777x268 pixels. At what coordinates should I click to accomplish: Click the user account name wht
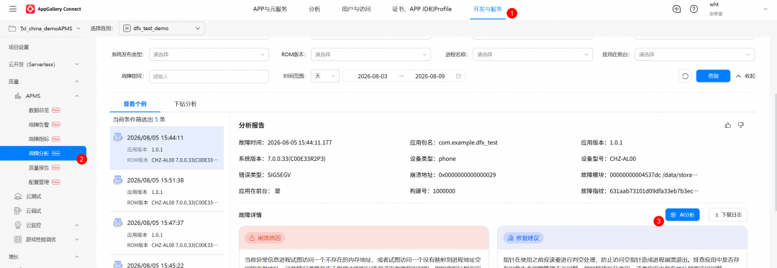coord(714,4)
